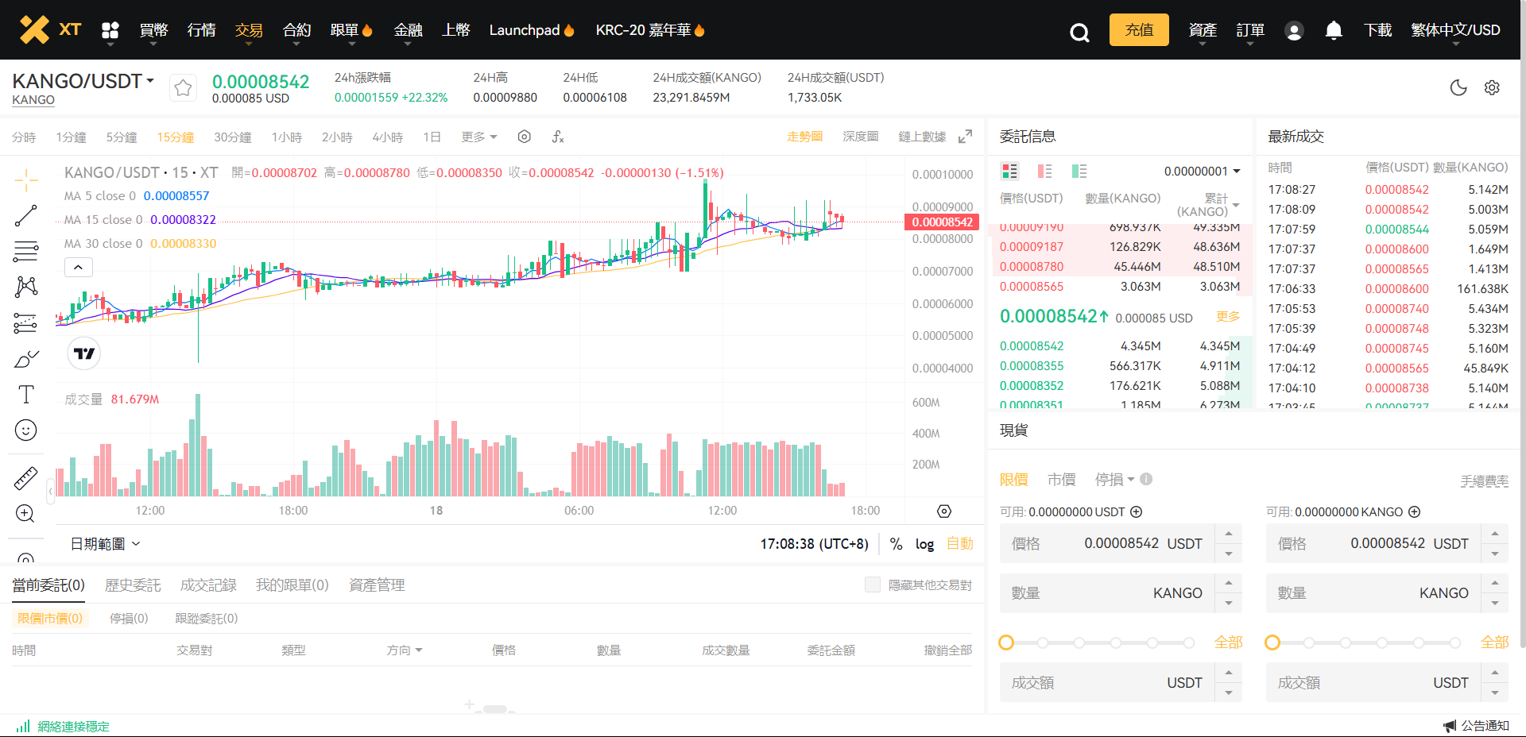Screen dimensions: 1526x737
Task: Click cancel all orders
Action: 947,650
